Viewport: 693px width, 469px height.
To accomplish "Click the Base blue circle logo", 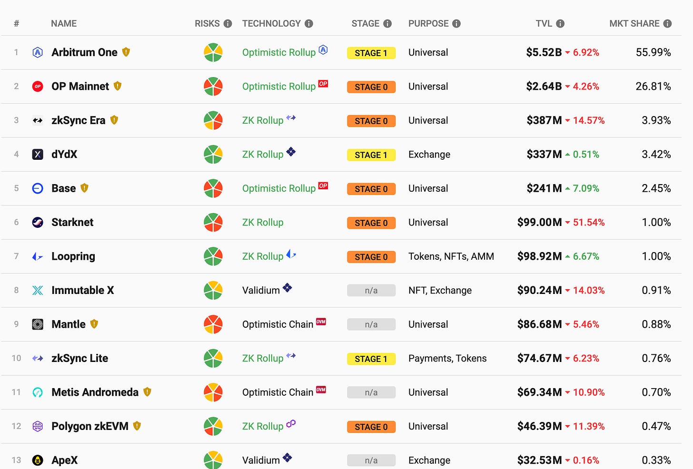I will tap(38, 188).
